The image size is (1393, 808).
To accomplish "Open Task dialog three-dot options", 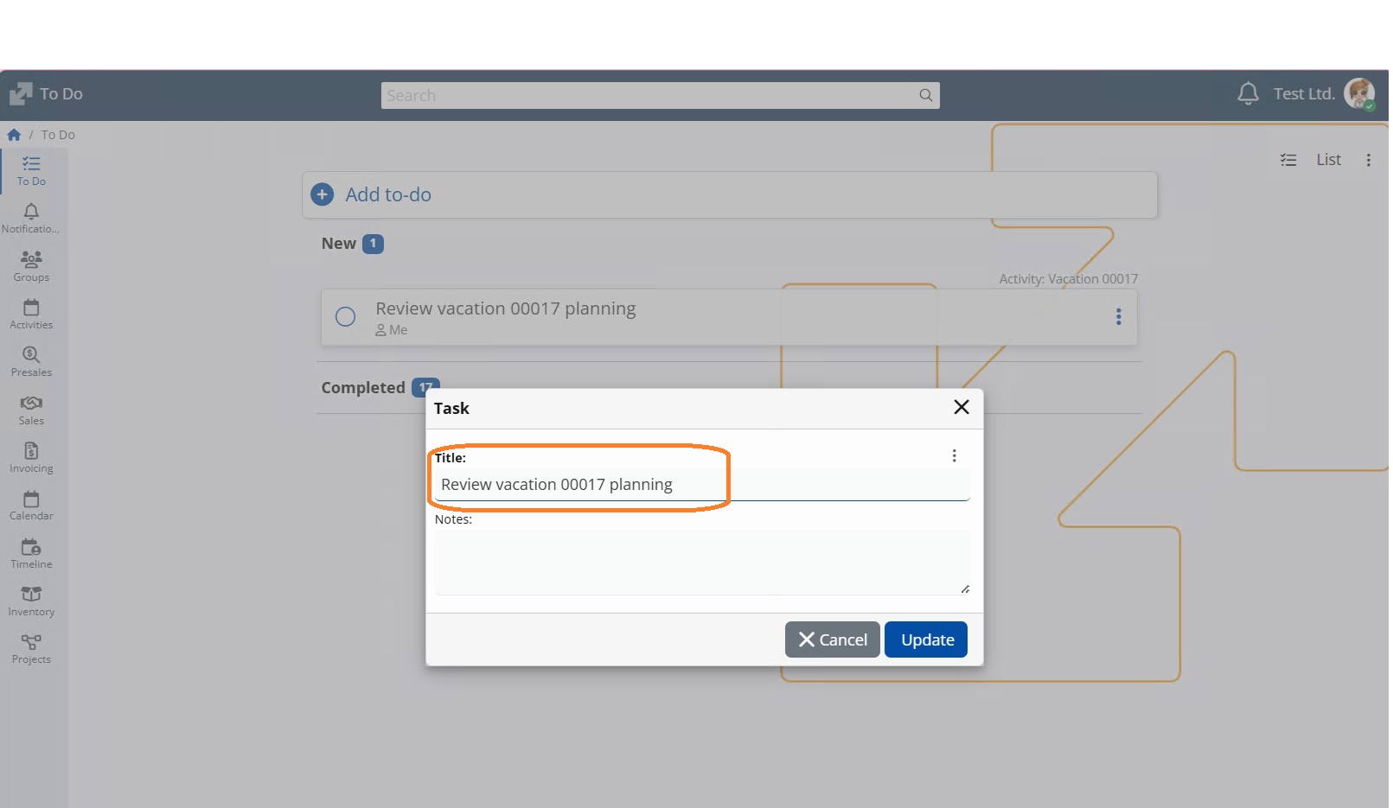I will coord(954,455).
